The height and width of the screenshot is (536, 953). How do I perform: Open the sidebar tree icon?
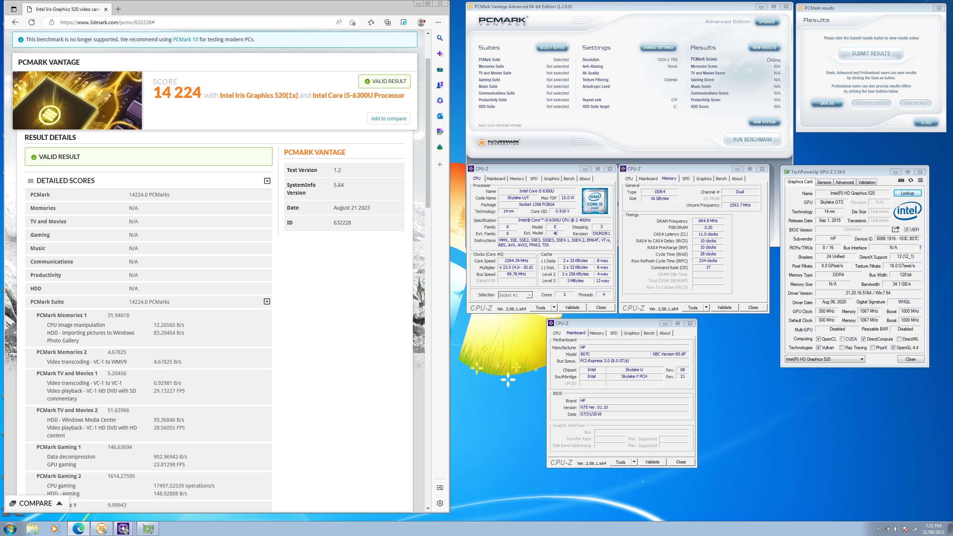(440, 147)
